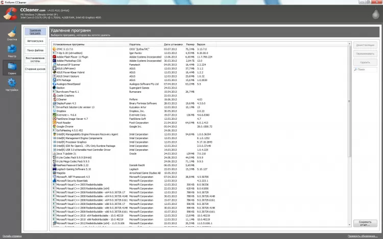
Task: Click the program list scrollbar down arrow
Action: (349, 225)
